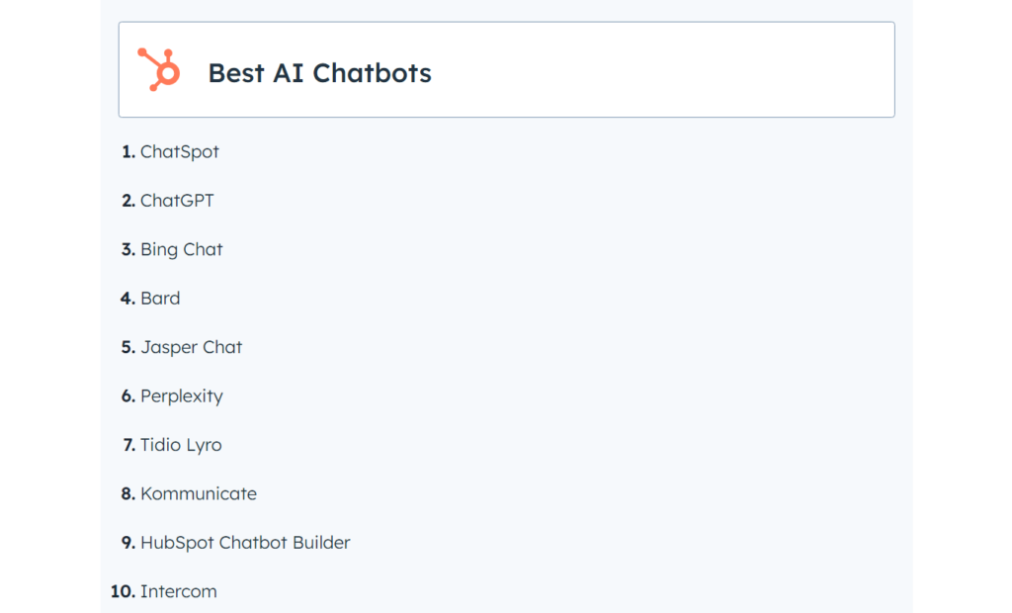
Task: Select Perplexity from the chatbot list
Action: coord(182,396)
